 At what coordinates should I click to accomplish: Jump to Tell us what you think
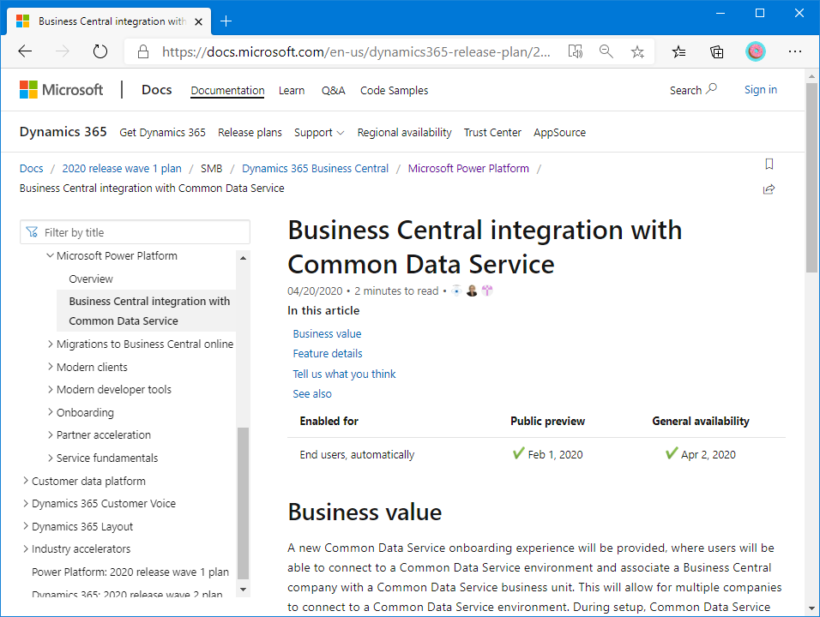344,374
